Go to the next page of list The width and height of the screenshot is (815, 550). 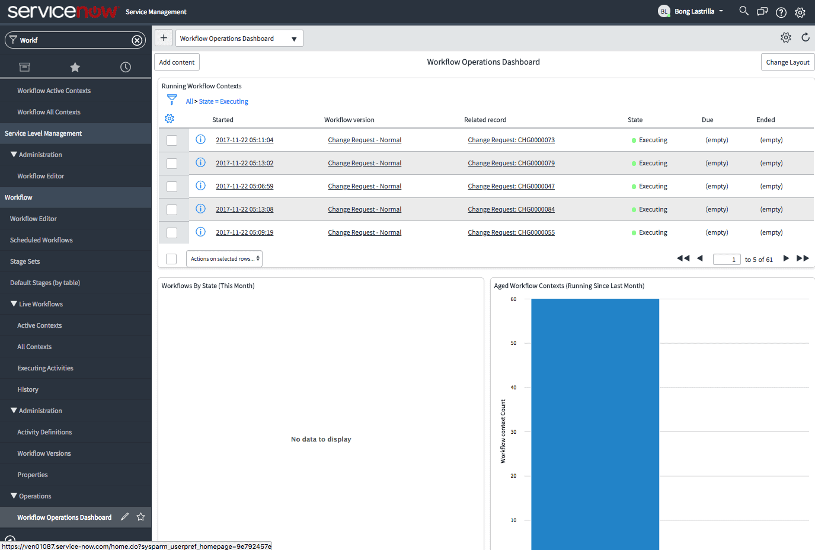(x=786, y=258)
